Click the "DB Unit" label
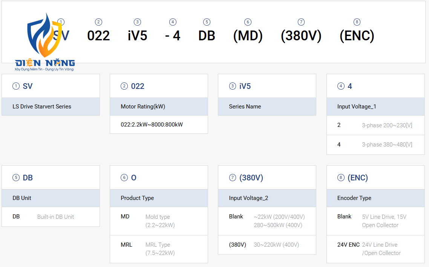 tap(22, 198)
